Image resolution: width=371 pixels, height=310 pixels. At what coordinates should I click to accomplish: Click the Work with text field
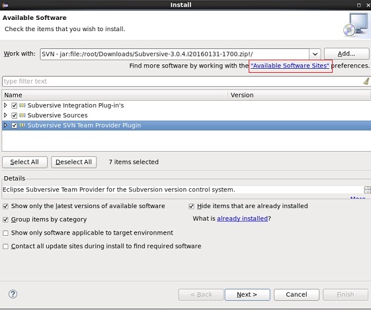175,54
